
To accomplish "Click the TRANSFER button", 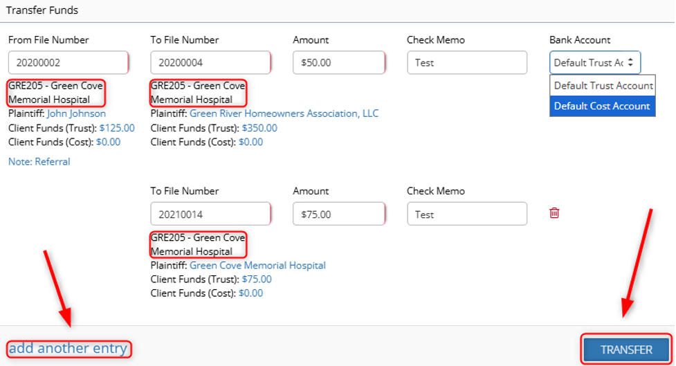I will point(626,349).
